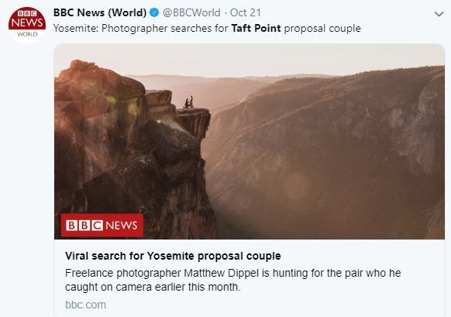Open the Oct 21 timestamp link

pos(246,12)
